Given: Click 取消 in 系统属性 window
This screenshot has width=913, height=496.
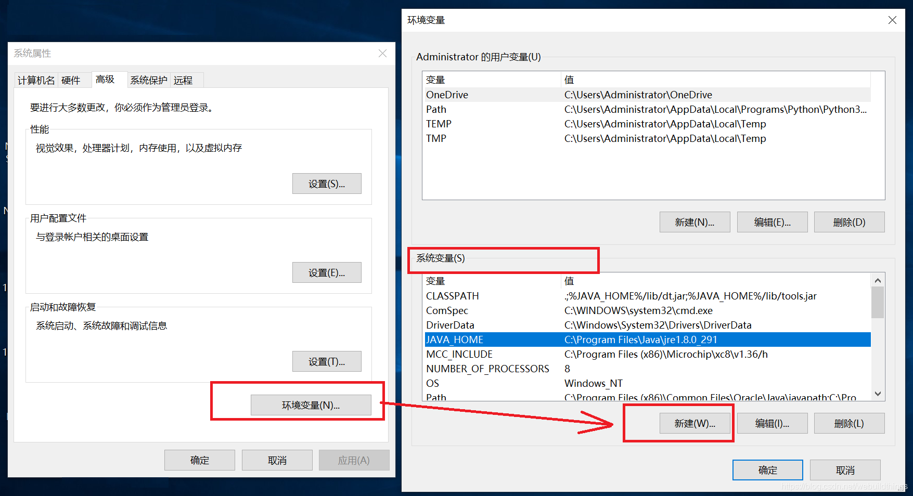Looking at the screenshot, I should (x=277, y=460).
